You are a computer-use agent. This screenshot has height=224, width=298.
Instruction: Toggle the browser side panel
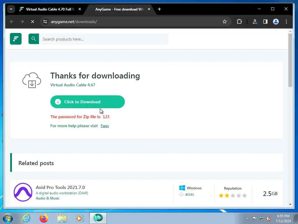tap(265, 22)
